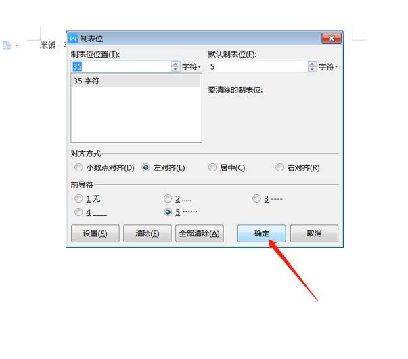This screenshot has height=359, width=408.
Task: Click the 确定 button
Action: click(x=261, y=233)
